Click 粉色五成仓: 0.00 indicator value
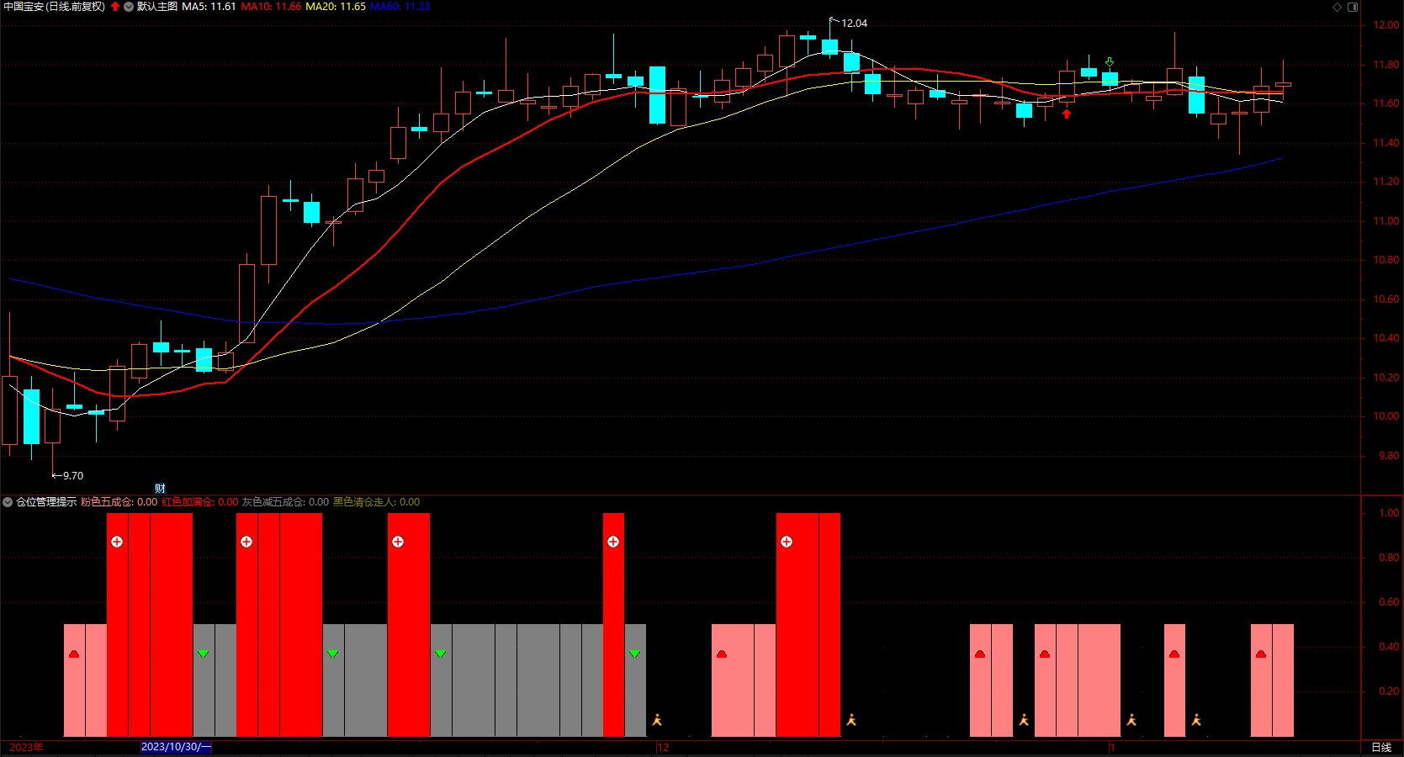Screen dimensions: 1404x757 point(119,502)
